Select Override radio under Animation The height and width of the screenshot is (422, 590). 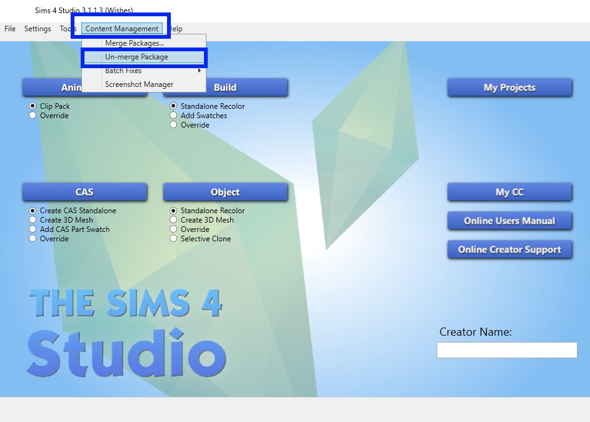(33, 116)
